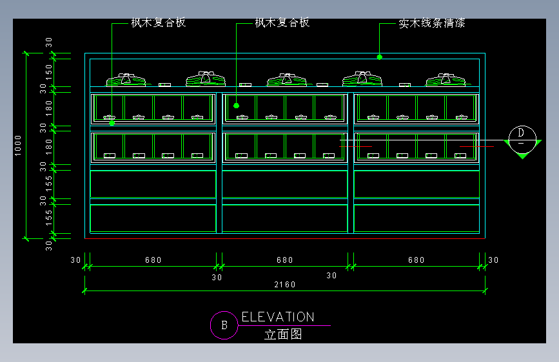Select the 150 vertical dimension text
559x362 pixels.
tap(49, 72)
